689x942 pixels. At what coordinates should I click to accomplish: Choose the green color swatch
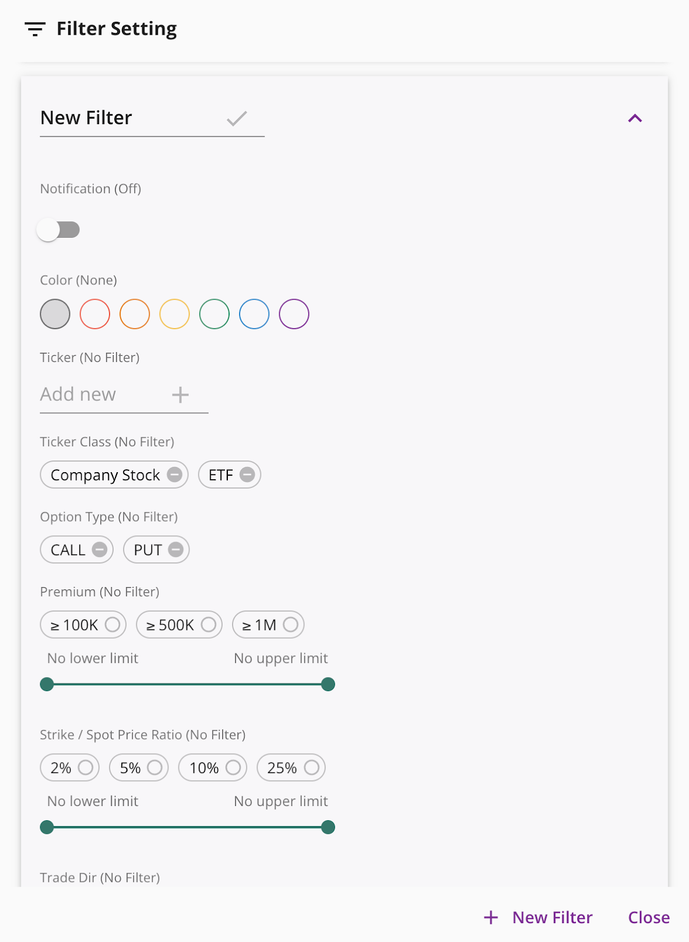pyautogui.click(x=214, y=314)
